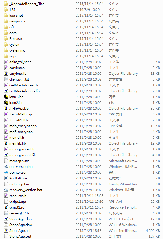Click the ItemsMall.cpp file name
Image resolution: width=163 pixels, height=239 pixels.
coord(21,114)
